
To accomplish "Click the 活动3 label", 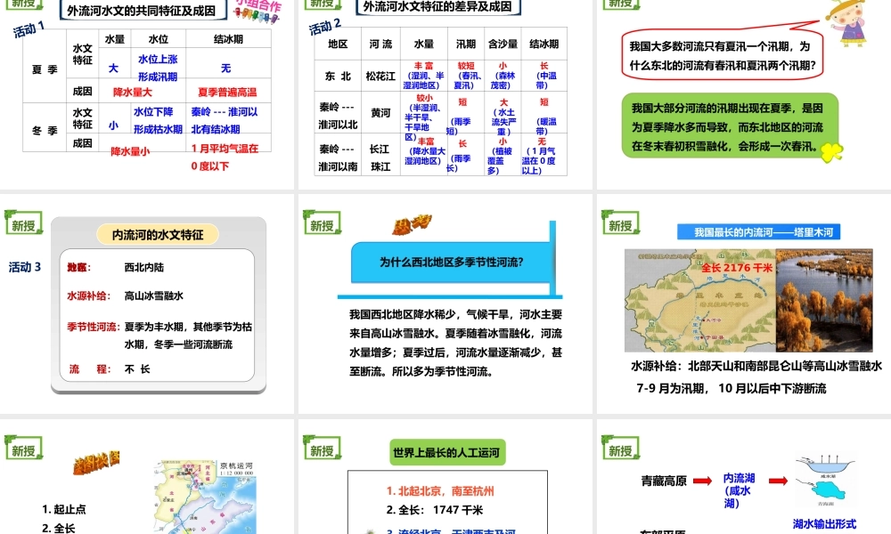I will click(25, 267).
